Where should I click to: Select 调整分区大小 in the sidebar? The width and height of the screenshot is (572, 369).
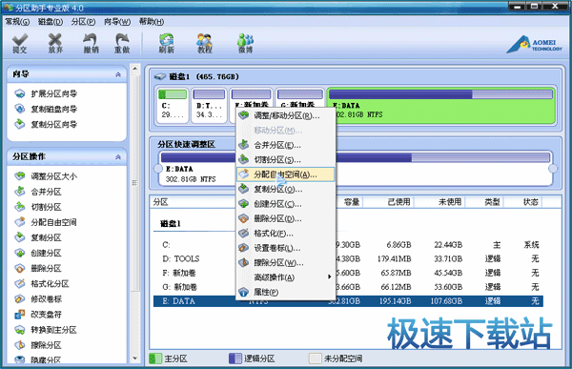(46, 176)
